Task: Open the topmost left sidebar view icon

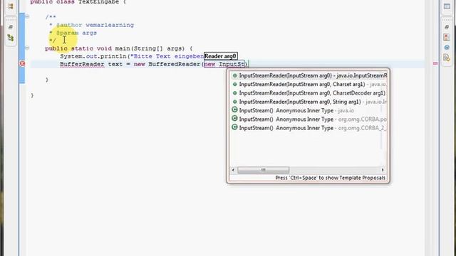Action: point(11,6)
